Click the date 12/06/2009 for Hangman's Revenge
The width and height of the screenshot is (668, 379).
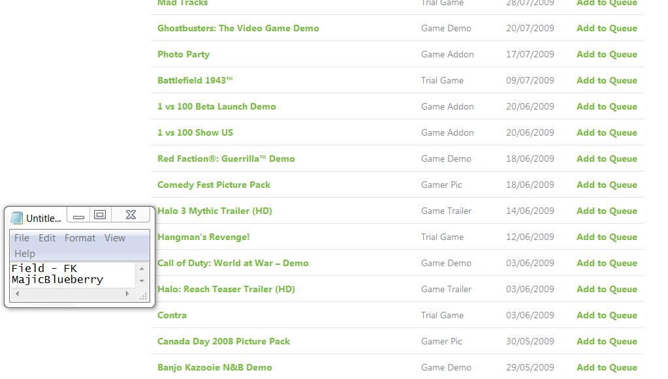coord(530,237)
